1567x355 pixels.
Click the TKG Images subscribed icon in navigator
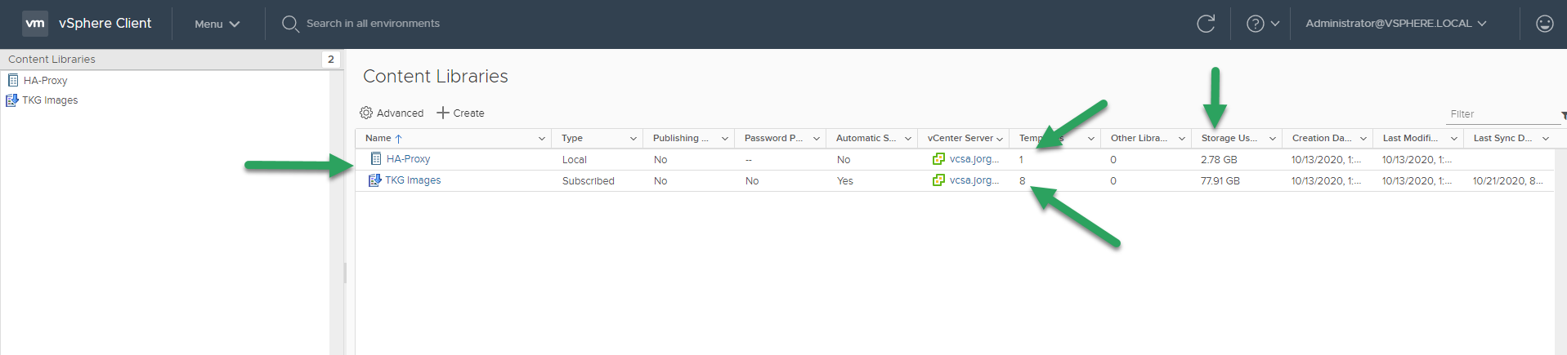pos(12,100)
